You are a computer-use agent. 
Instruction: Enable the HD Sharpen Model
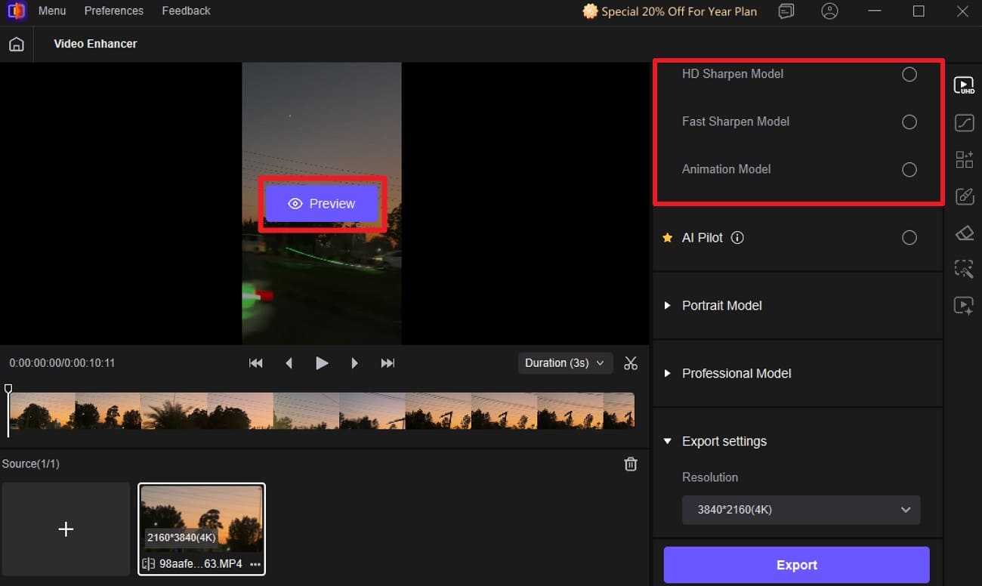click(909, 74)
